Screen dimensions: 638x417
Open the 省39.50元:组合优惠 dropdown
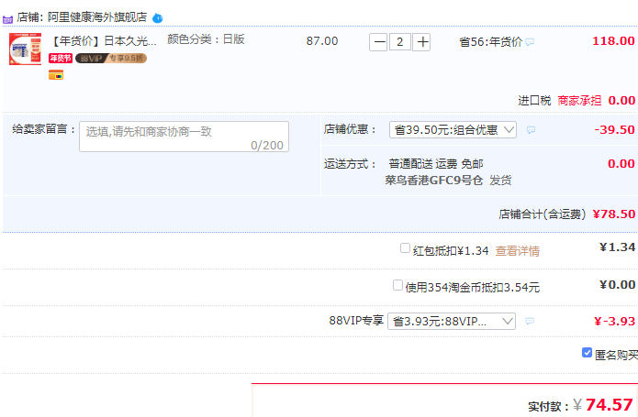[x=453, y=130]
